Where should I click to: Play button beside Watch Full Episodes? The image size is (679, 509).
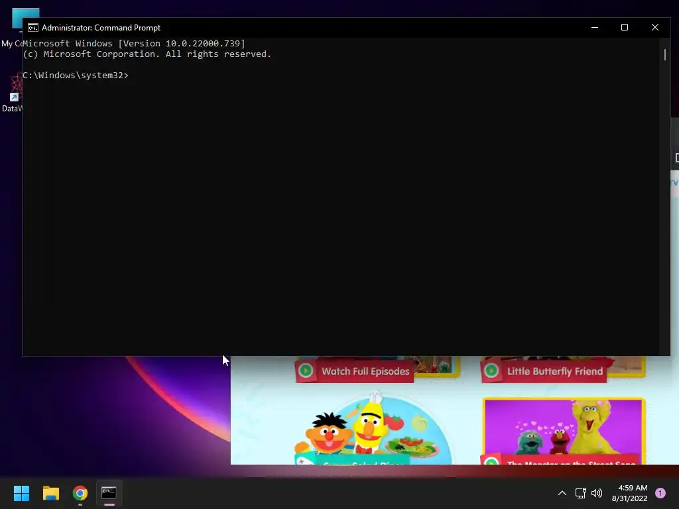[x=306, y=370]
